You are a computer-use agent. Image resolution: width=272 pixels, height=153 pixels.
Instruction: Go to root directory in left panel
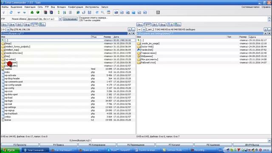(130, 29)
